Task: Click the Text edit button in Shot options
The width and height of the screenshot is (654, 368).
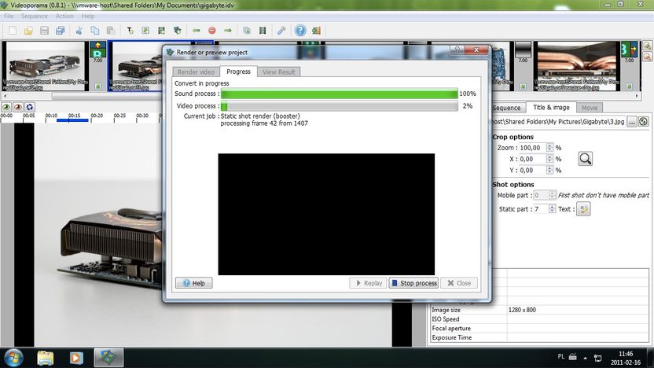Action: click(x=583, y=209)
